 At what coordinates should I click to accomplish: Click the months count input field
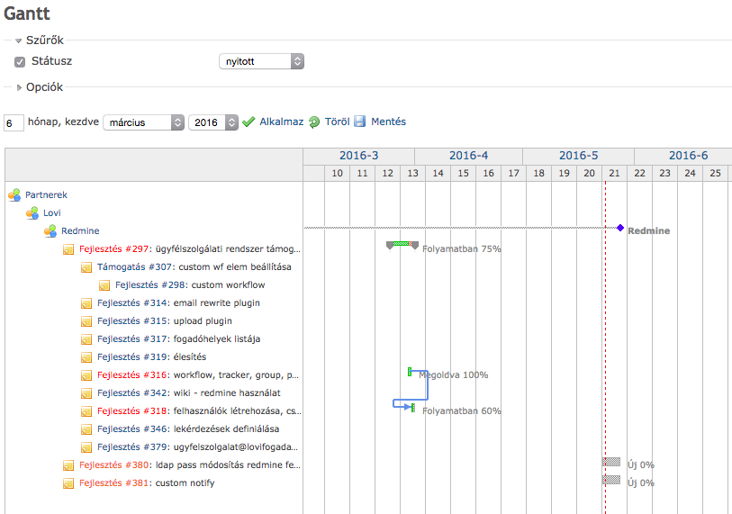[14, 122]
